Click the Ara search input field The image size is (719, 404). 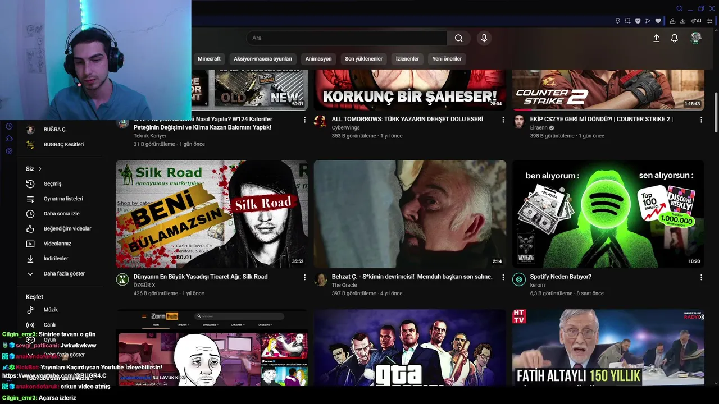(346, 38)
